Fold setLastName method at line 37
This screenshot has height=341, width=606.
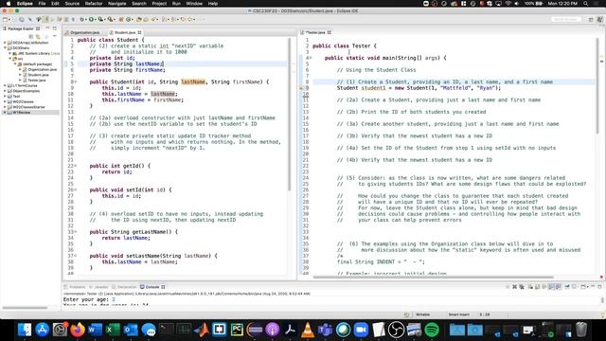click(76, 256)
